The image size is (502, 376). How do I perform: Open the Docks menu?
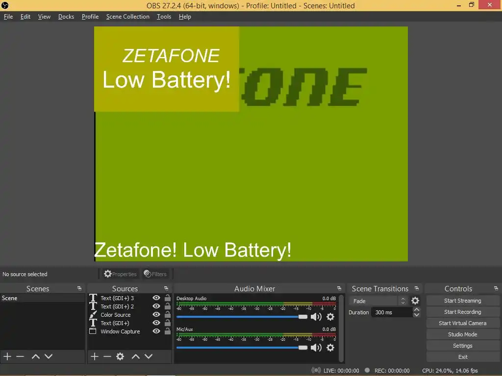click(x=66, y=17)
